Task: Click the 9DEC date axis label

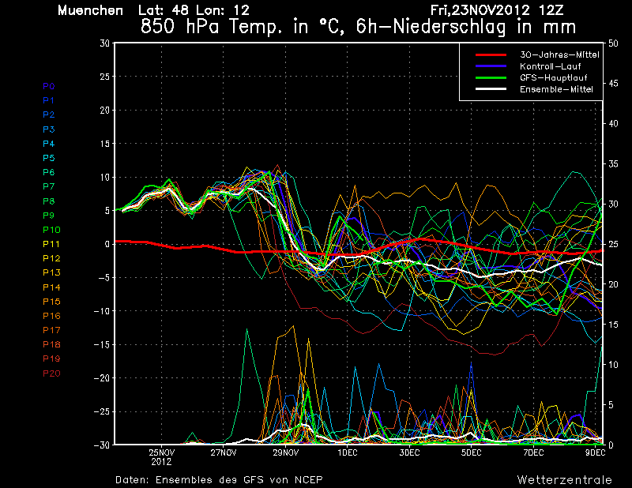Action: pos(596,452)
